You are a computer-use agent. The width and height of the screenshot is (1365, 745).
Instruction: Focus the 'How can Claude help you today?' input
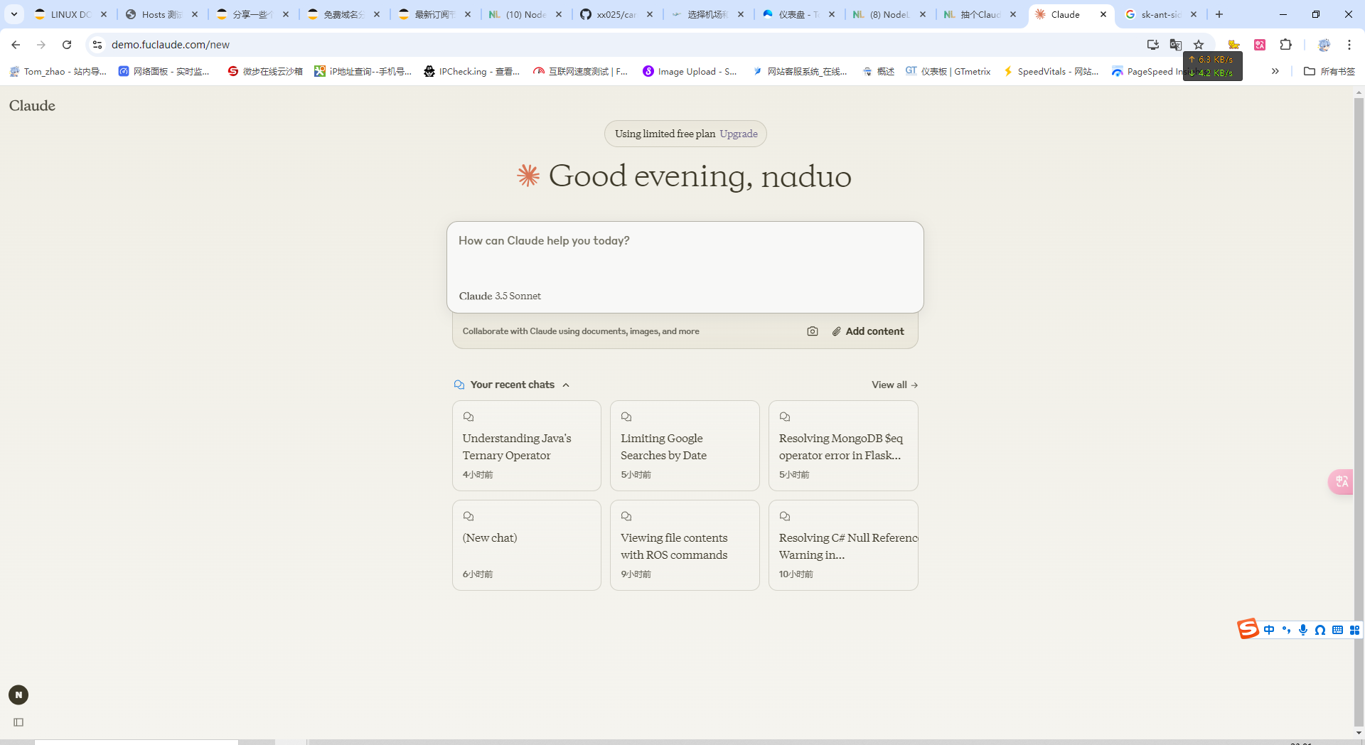coord(685,242)
